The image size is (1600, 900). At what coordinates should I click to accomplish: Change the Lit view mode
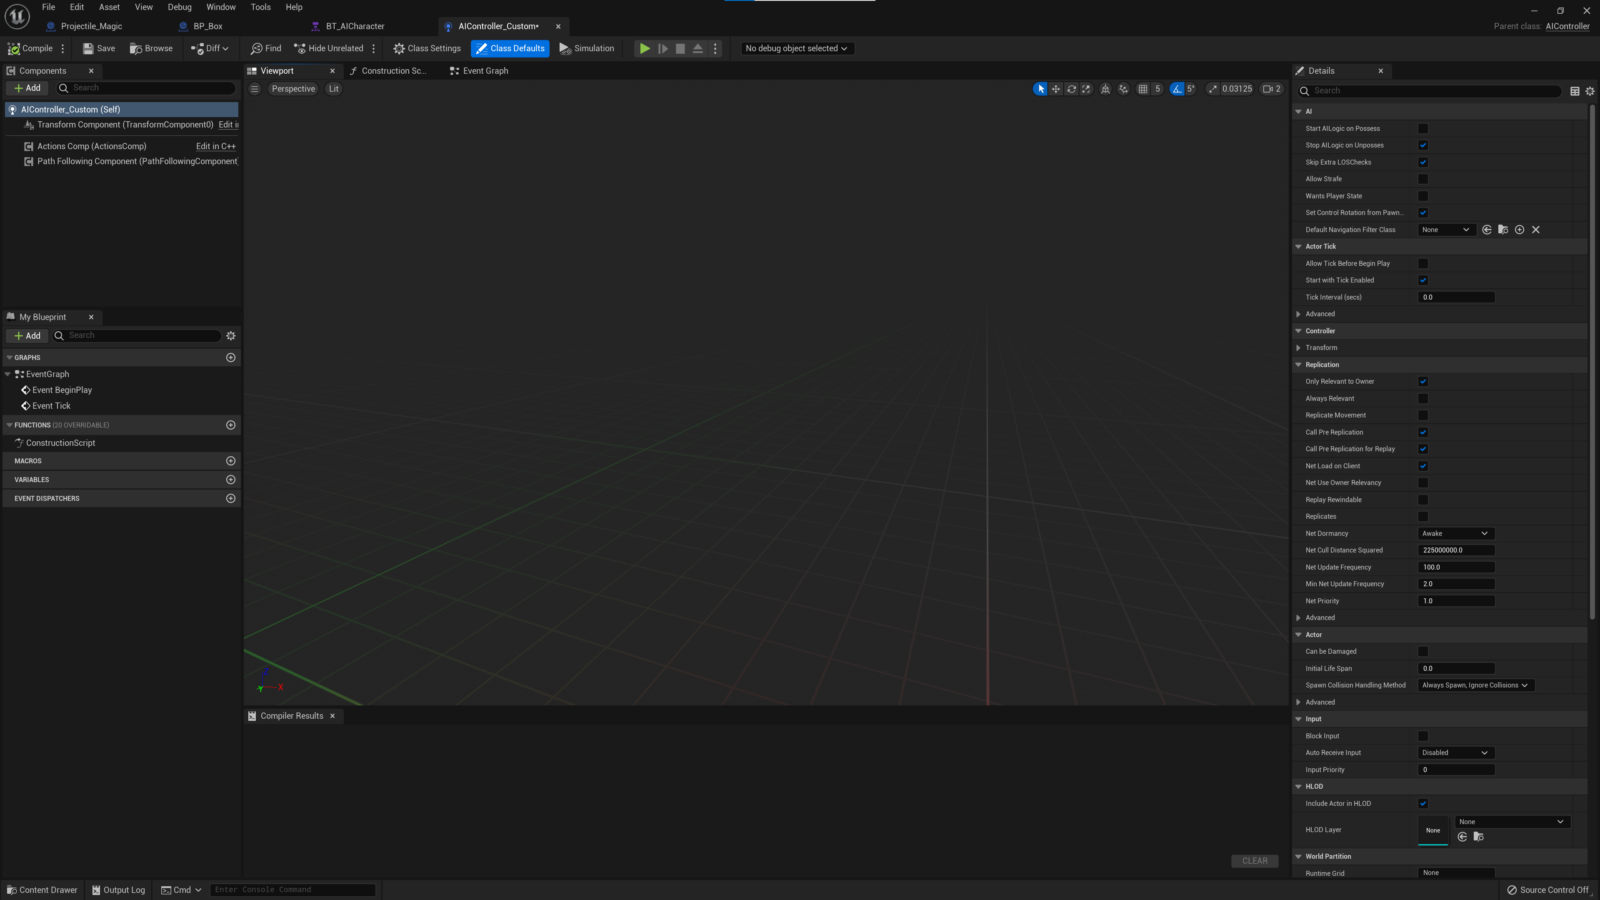(x=333, y=89)
